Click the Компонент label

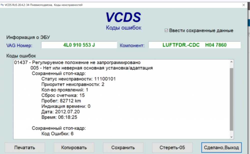[132, 46]
